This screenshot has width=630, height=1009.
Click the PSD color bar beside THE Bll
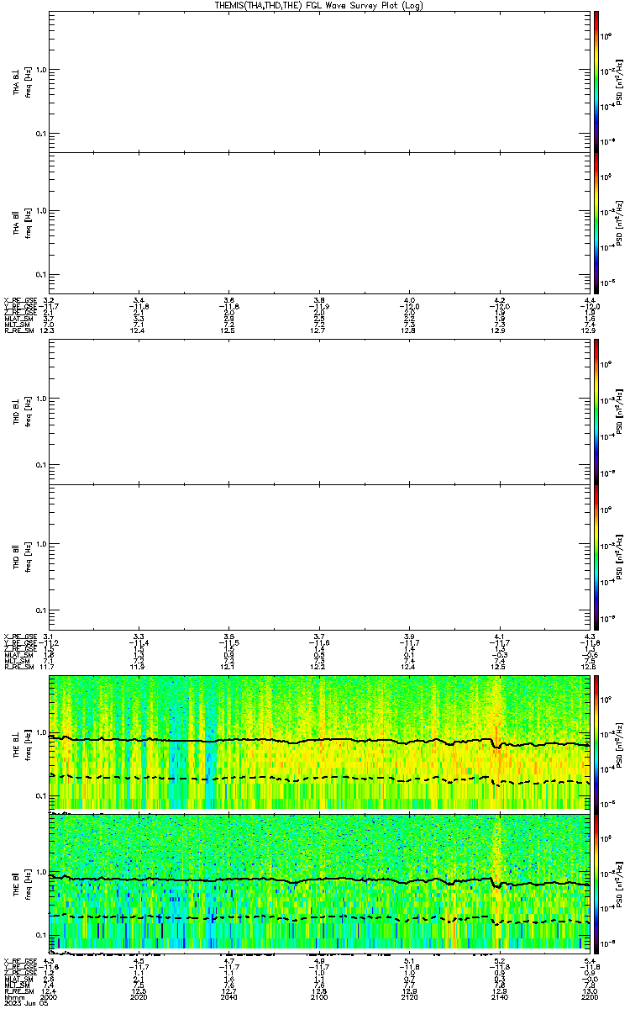coord(596,882)
